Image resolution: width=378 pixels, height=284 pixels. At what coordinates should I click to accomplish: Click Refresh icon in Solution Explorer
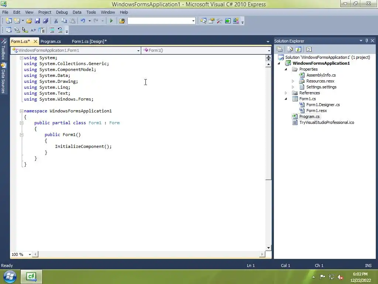298,50
